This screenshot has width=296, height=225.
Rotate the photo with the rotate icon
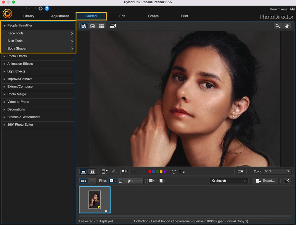tap(173, 171)
